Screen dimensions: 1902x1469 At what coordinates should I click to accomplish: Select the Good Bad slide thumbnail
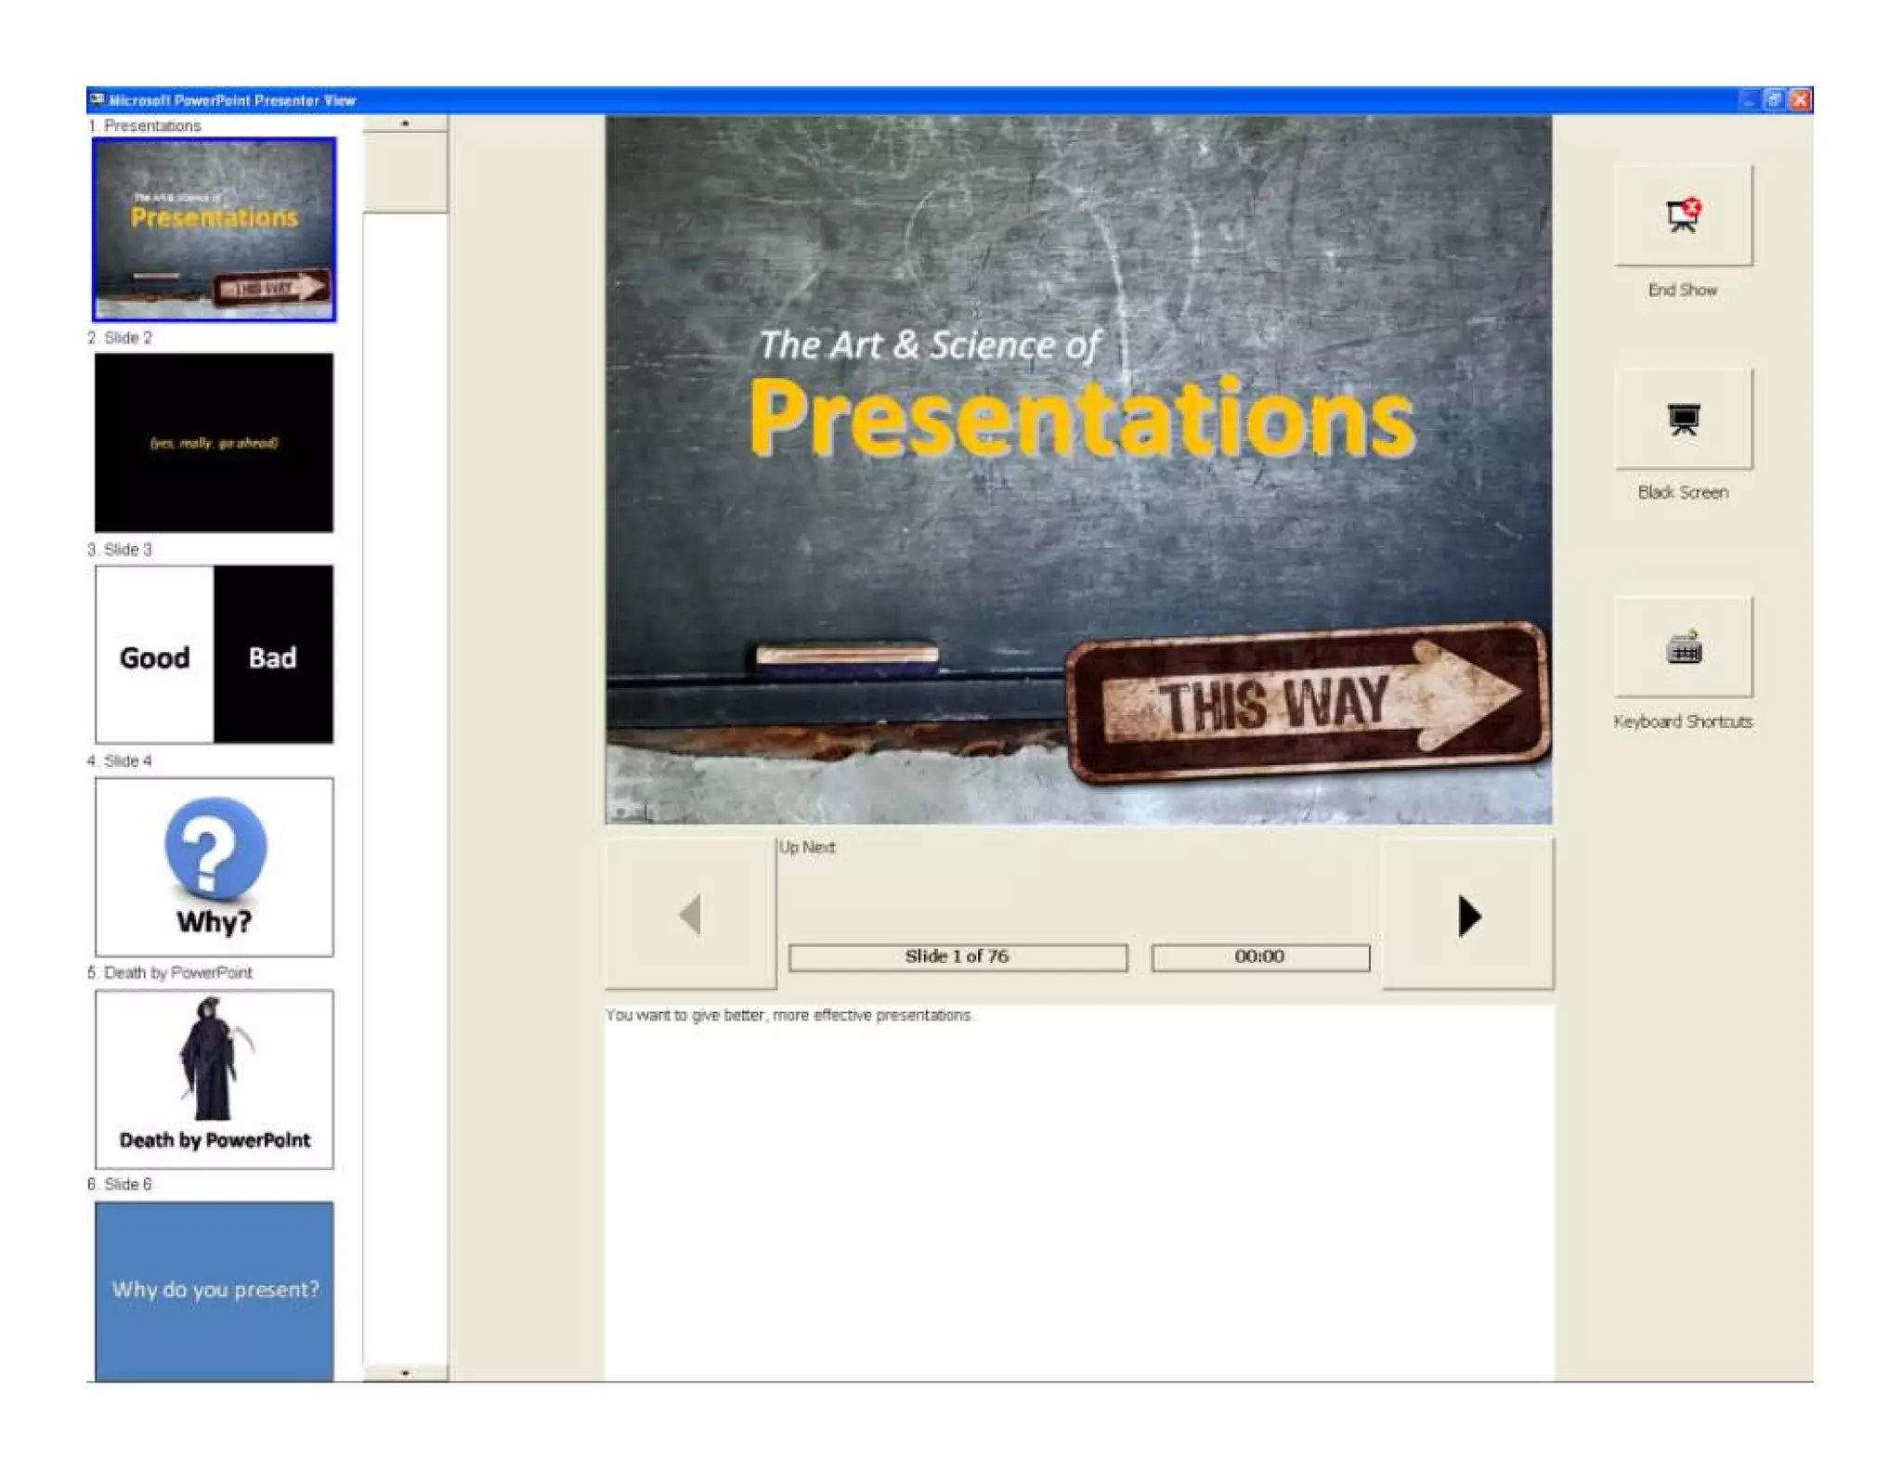[214, 654]
